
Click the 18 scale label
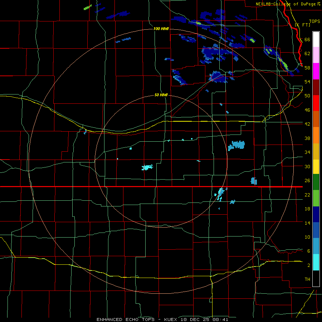click(307, 209)
